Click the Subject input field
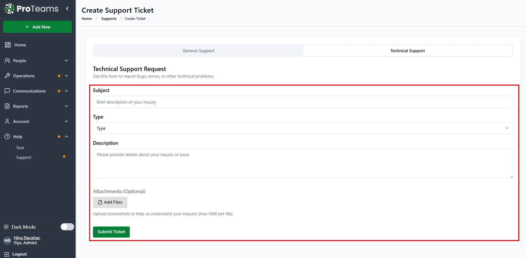Image resolution: width=526 pixels, height=258 pixels. pos(303,102)
